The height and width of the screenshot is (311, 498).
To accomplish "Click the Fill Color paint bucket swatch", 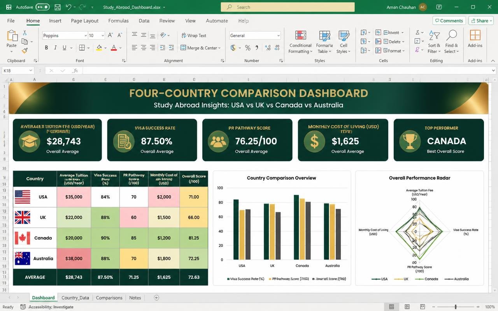I will pos(99,48).
